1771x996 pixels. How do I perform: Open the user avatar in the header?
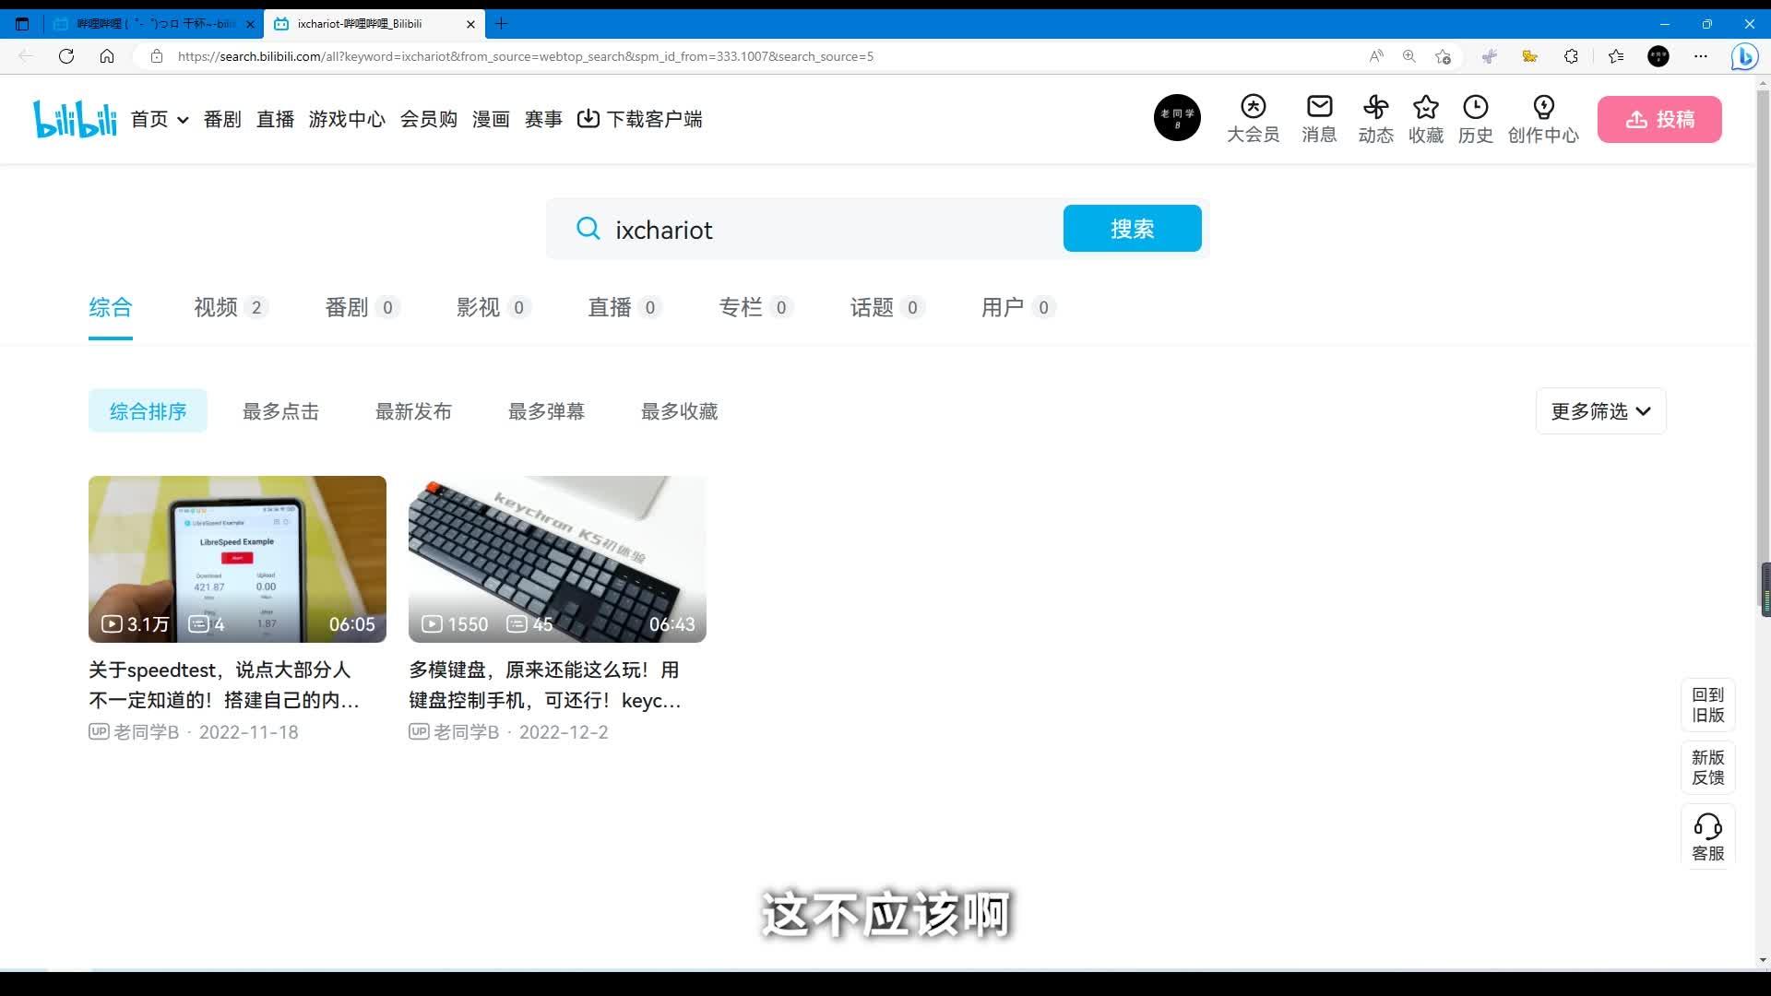[1177, 117]
